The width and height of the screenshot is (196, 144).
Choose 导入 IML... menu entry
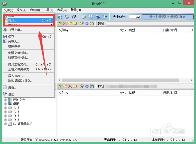point(28,76)
